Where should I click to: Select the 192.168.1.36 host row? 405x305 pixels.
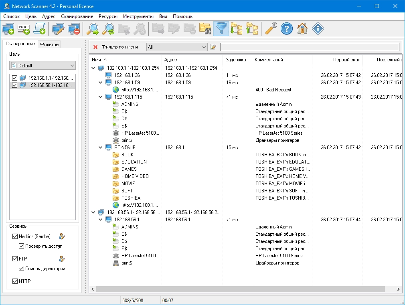point(245,75)
